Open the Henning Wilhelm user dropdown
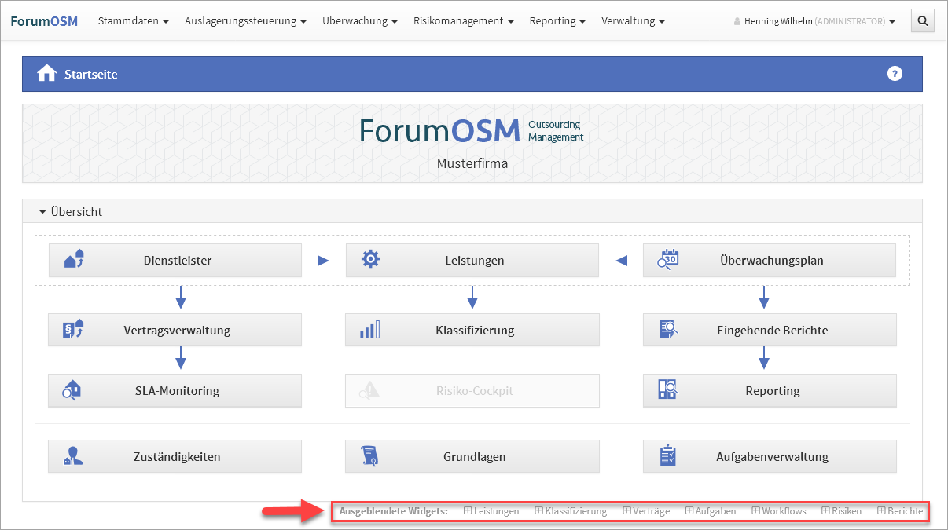Screen dimensions: 948x530 [814, 21]
